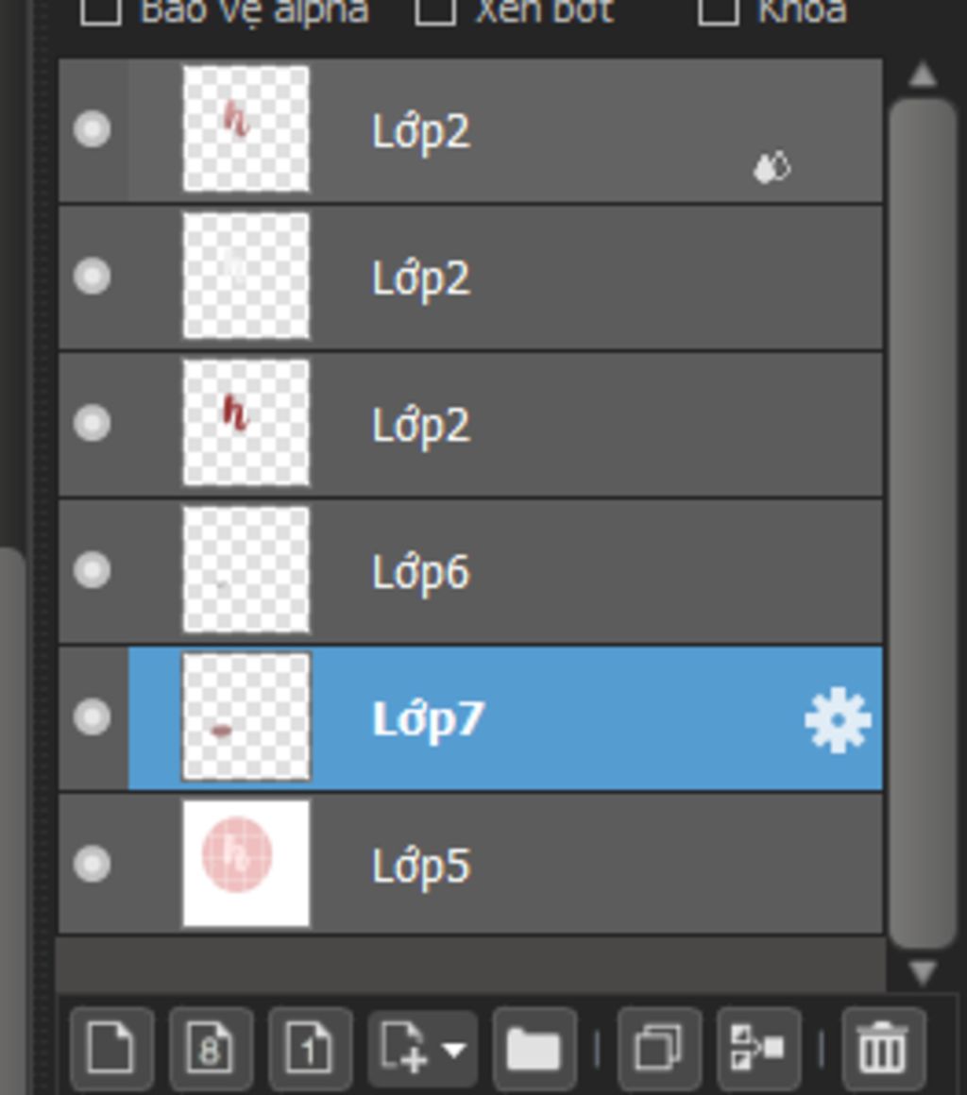Click the layer list scroll-down arrow
Image resolution: width=967 pixels, height=1095 pixels.
point(923,972)
